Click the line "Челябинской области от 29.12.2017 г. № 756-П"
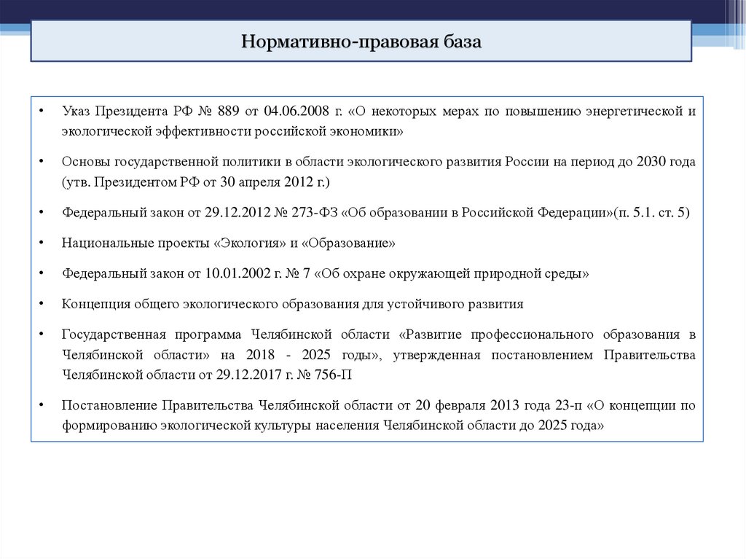Viewport: 746px width, 559px height. [207, 375]
